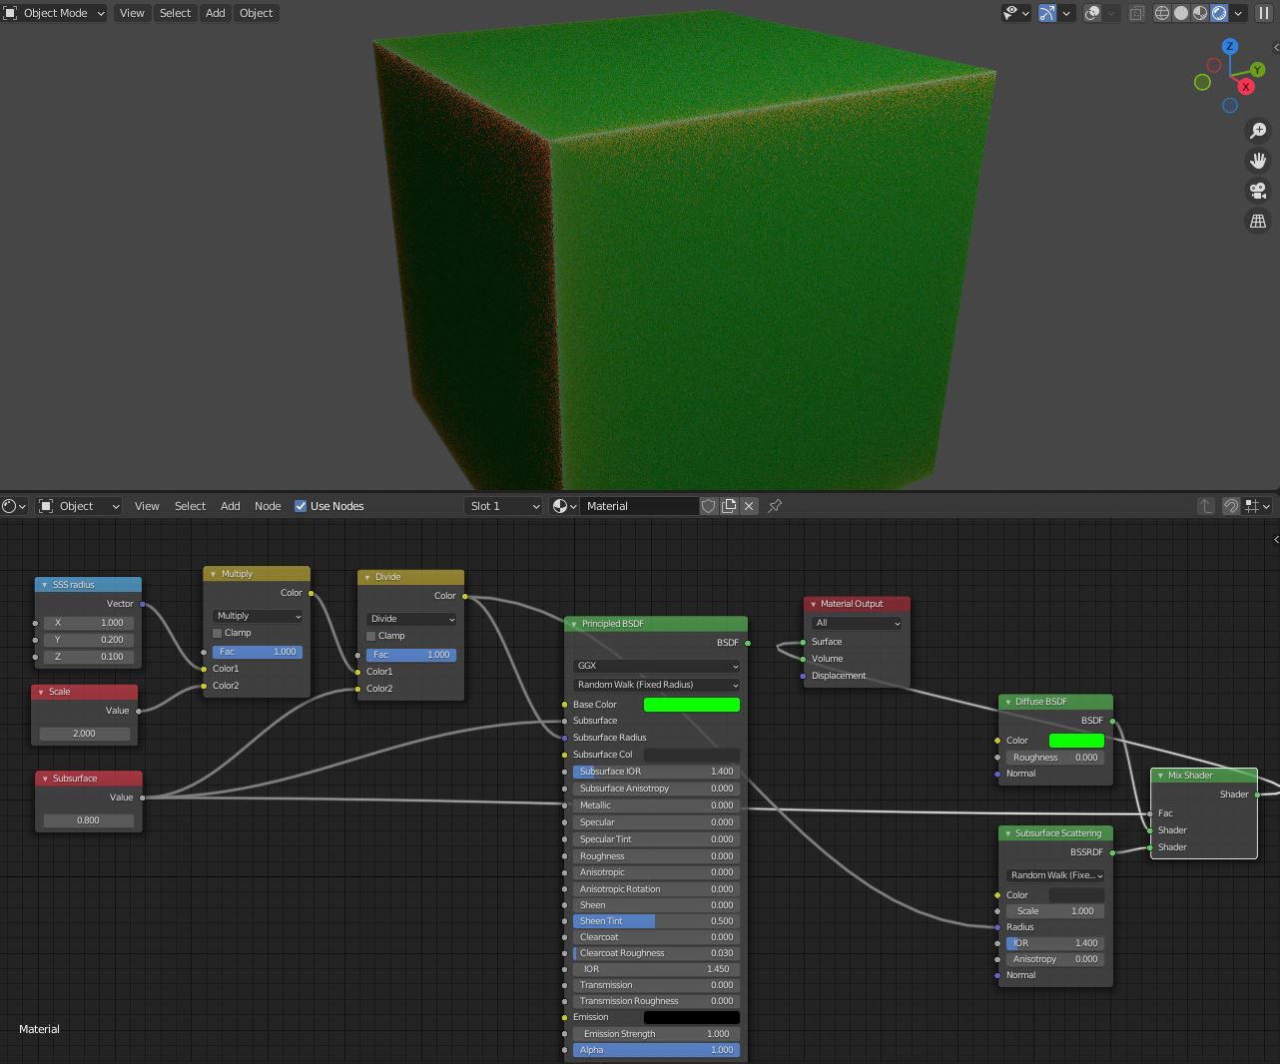Click Diffuse BSDF Color green swatch
The image size is (1280, 1064).
coord(1076,741)
